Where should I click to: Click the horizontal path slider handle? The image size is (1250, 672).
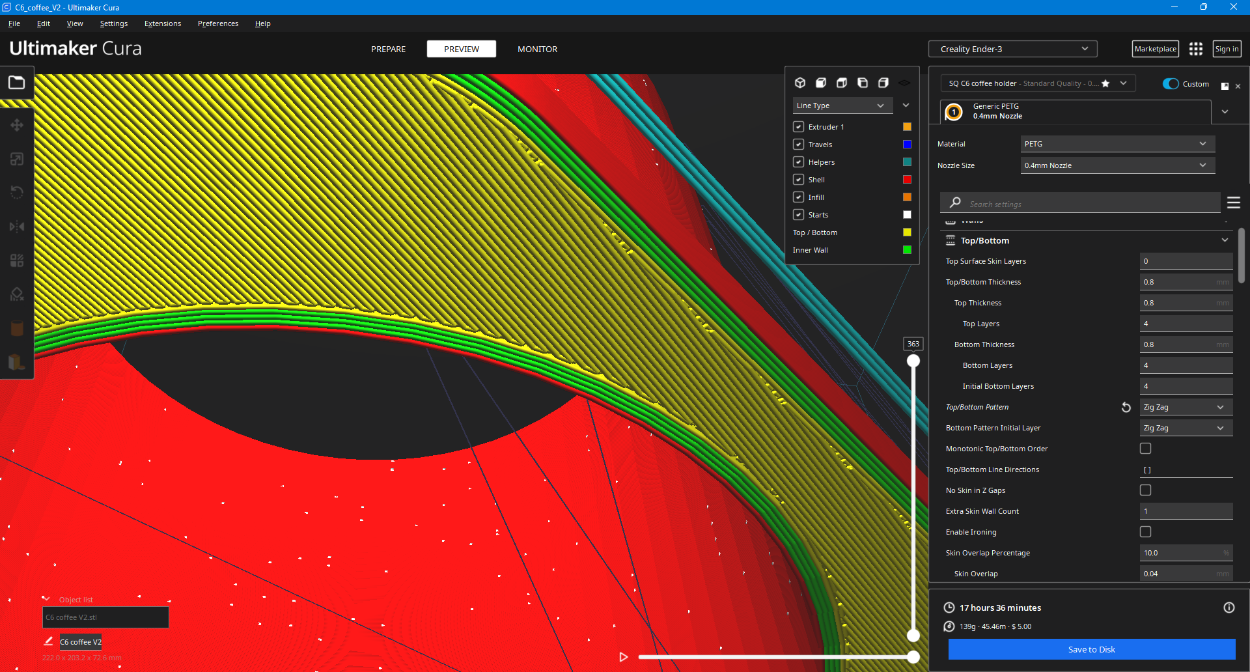tap(913, 657)
